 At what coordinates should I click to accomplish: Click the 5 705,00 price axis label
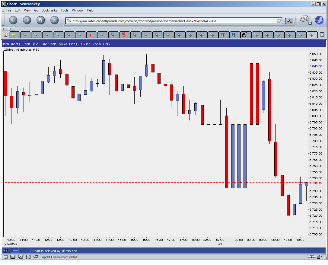pyautogui.click(x=316, y=235)
